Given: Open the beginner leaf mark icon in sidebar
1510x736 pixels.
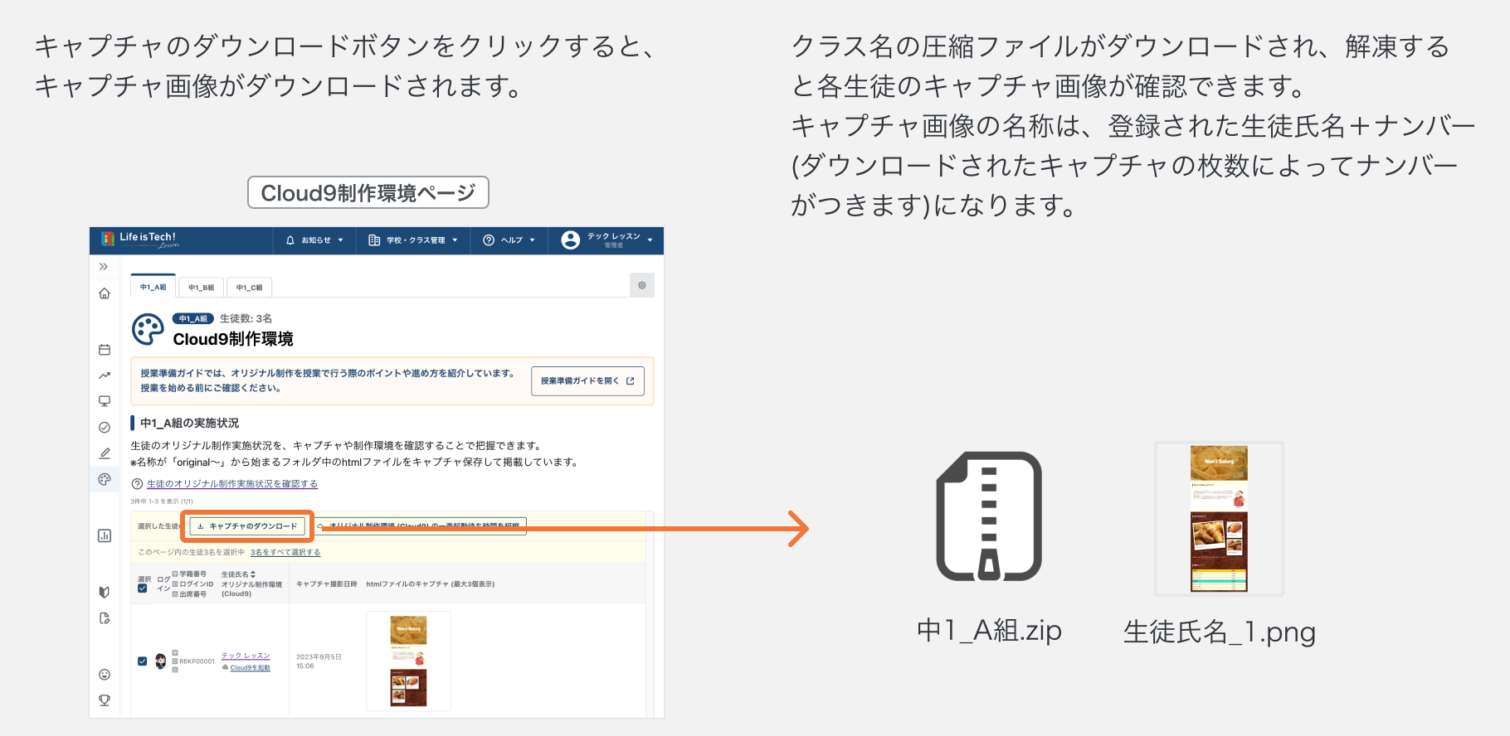Looking at the screenshot, I should coord(105,592).
